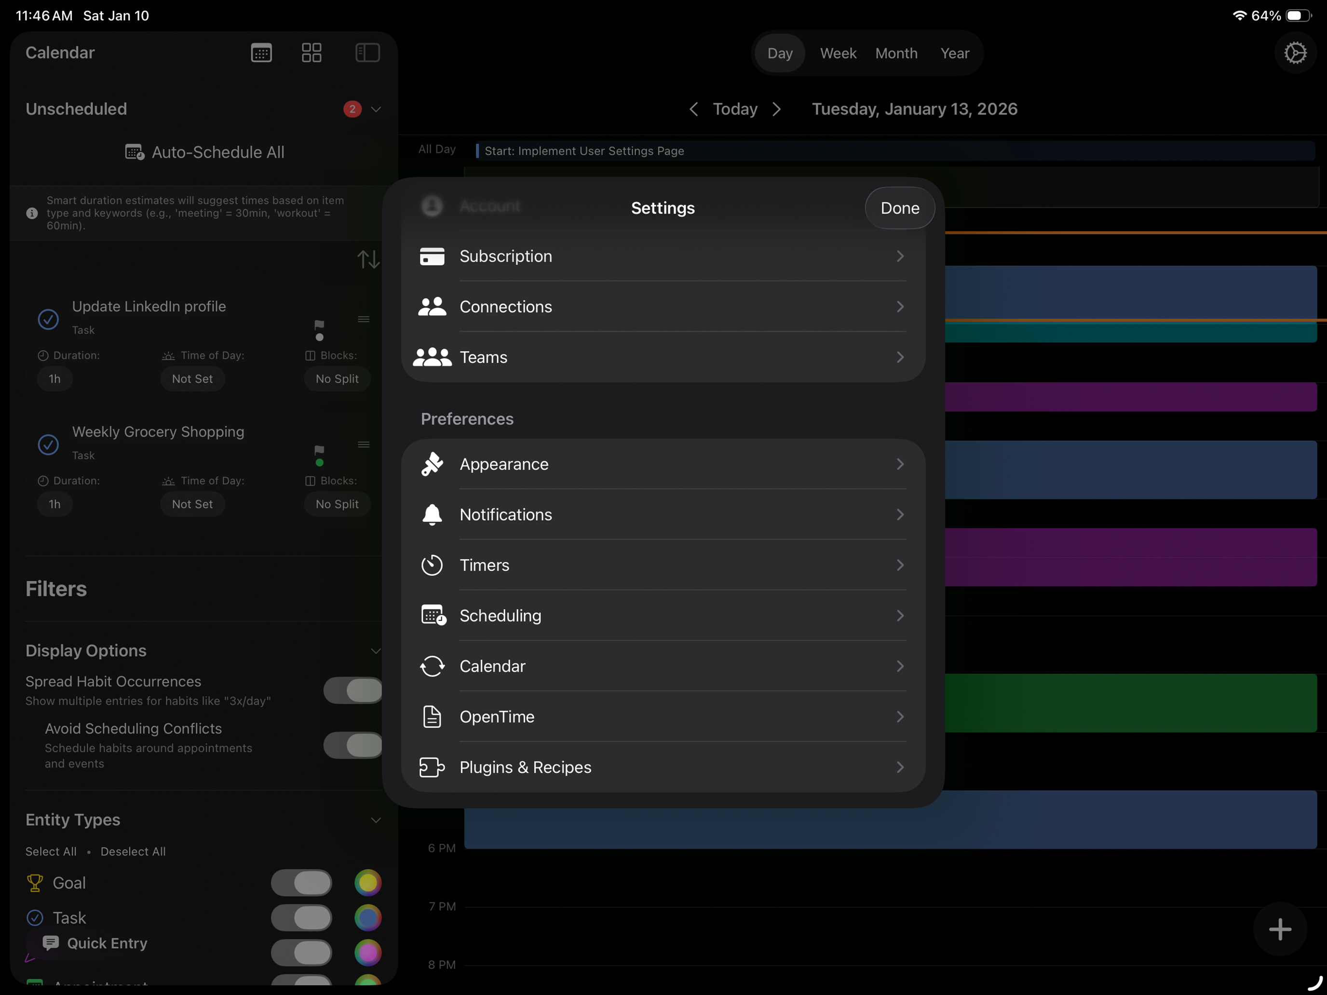1327x995 pixels.
Task: Open Plugins & Recipes preferences row
Action: click(x=663, y=767)
